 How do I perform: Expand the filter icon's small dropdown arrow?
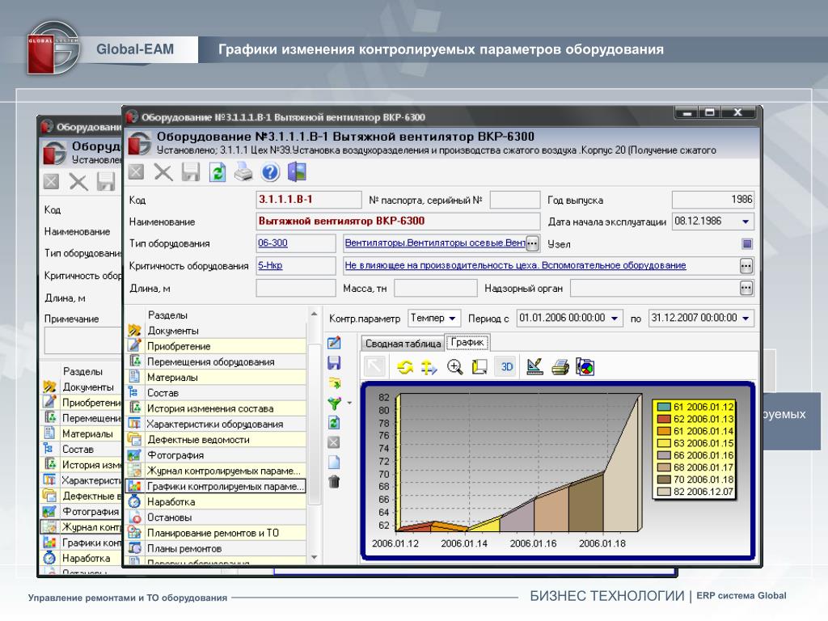[349, 403]
